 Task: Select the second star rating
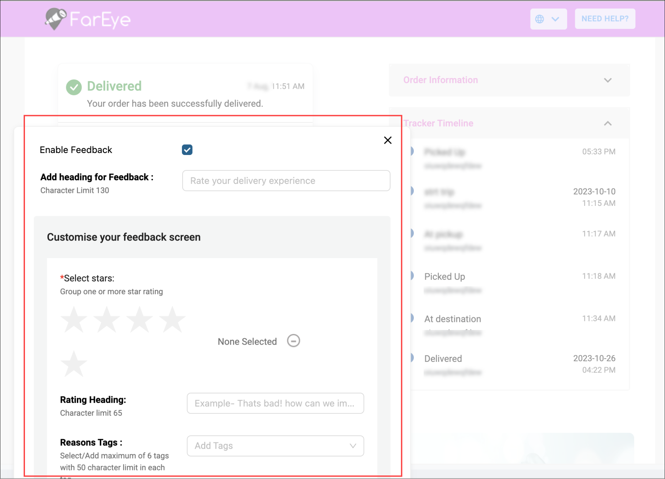click(x=106, y=320)
